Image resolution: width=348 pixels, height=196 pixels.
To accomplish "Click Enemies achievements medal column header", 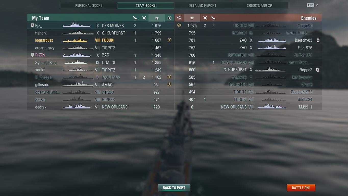I will (179, 18).
